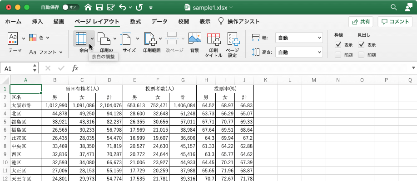The width and height of the screenshot is (417, 181).
Task: Switch to the ホーム tab
Action: pos(13,22)
